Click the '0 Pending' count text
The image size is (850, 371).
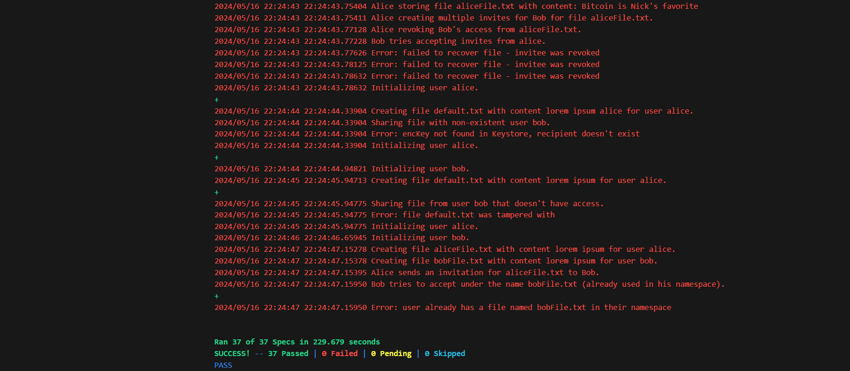[x=391, y=353]
